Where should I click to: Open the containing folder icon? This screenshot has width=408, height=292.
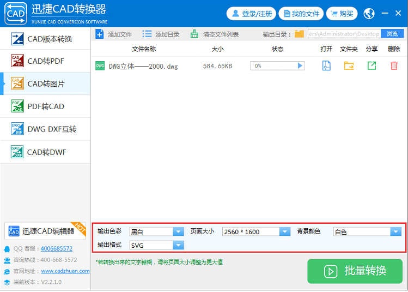[349, 65]
